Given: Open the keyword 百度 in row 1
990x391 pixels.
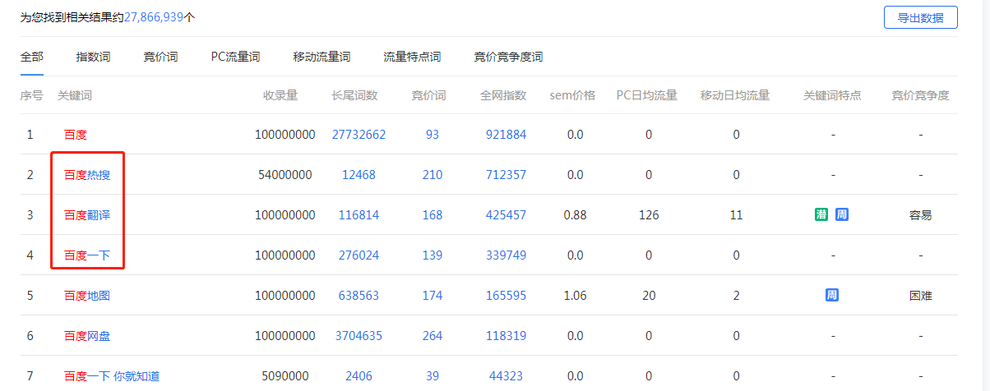Looking at the screenshot, I should coord(75,135).
